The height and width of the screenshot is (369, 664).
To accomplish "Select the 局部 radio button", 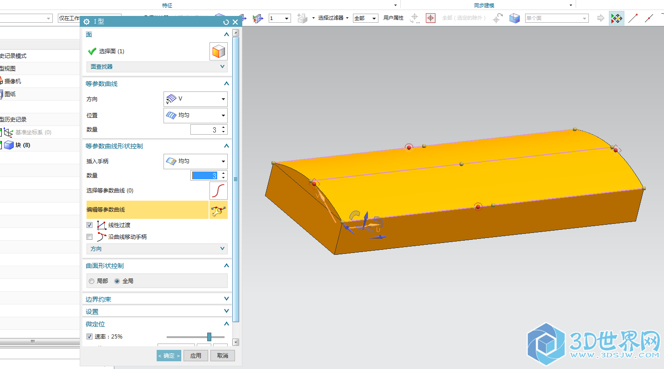I will tap(92, 281).
